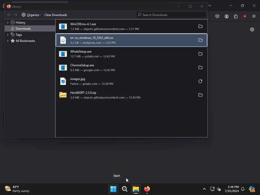This screenshot has height=195, width=260.
Task: Select History in the sidebar
Action: point(21,23)
